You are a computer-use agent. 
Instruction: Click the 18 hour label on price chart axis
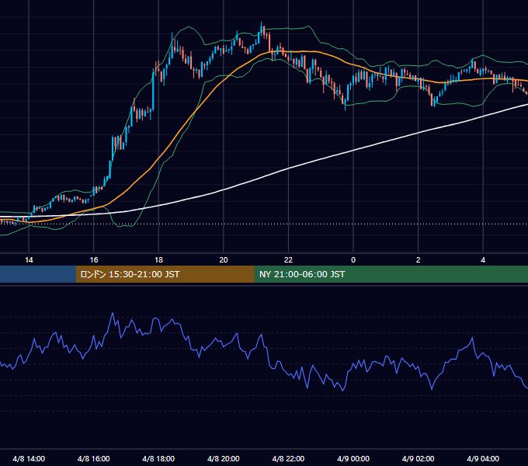pyautogui.click(x=158, y=260)
